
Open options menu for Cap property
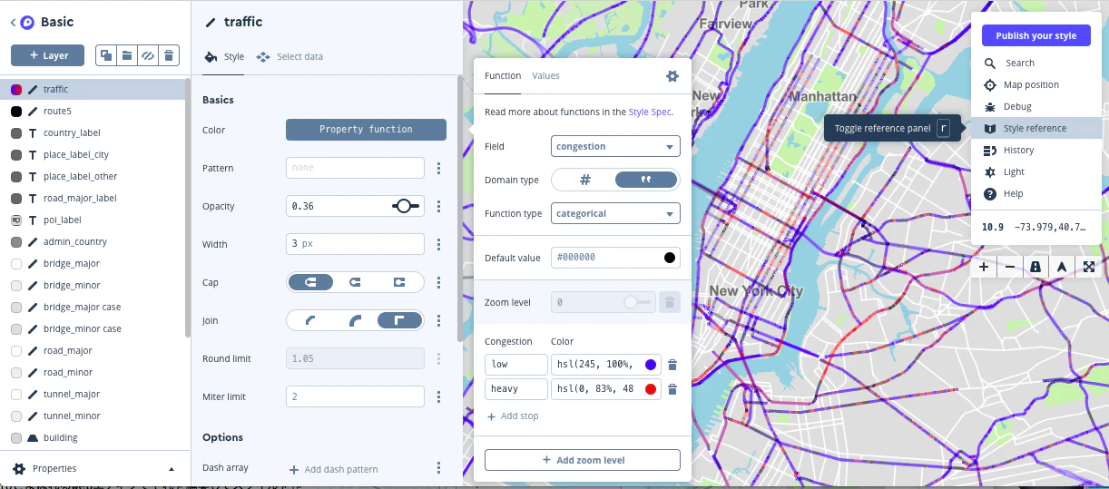[438, 282]
